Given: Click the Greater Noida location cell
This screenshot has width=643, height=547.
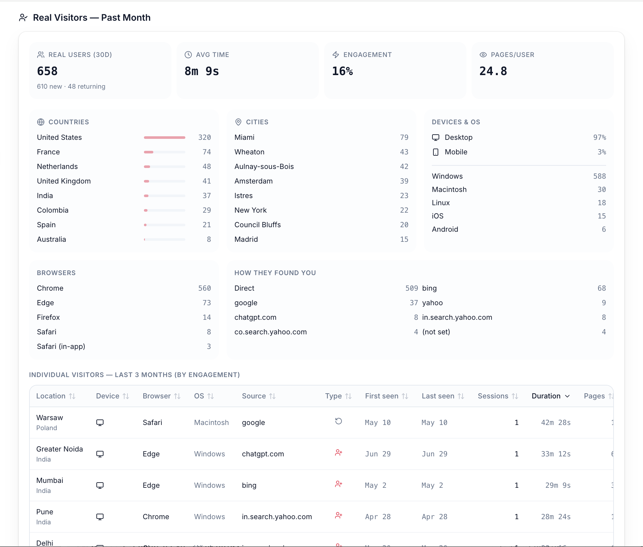Looking at the screenshot, I should point(60,454).
